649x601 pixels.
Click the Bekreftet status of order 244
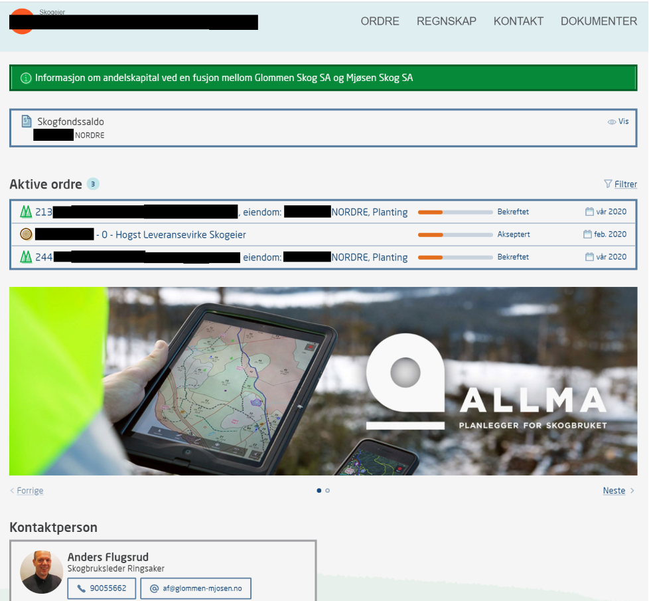click(x=513, y=257)
